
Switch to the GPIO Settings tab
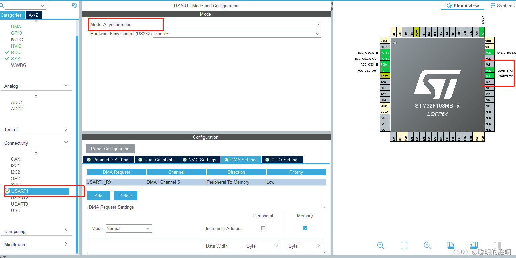coord(282,160)
